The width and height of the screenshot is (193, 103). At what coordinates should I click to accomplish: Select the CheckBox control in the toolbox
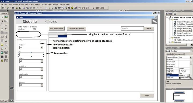pyautogui.click(x=2, y=29)
